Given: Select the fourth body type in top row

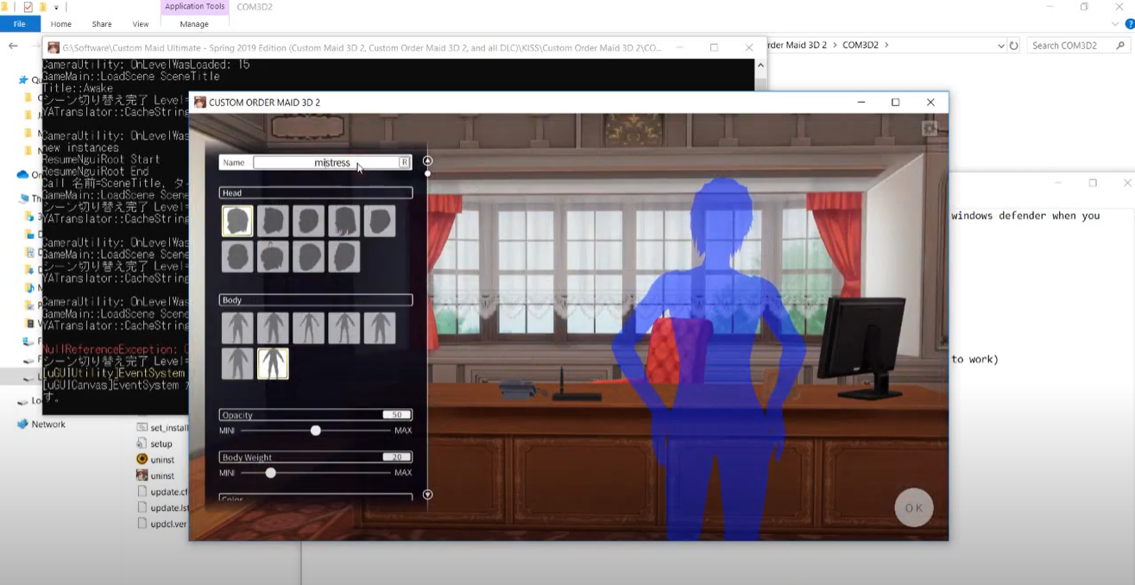Looking at the screenshot, I should pos(344,328).
